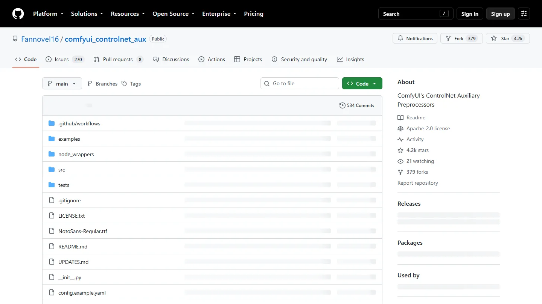Image resolution: width=542 pixels, height=304 pixels.
Task: Click folder icon next to node_wrappers
Action: (52, 154)
